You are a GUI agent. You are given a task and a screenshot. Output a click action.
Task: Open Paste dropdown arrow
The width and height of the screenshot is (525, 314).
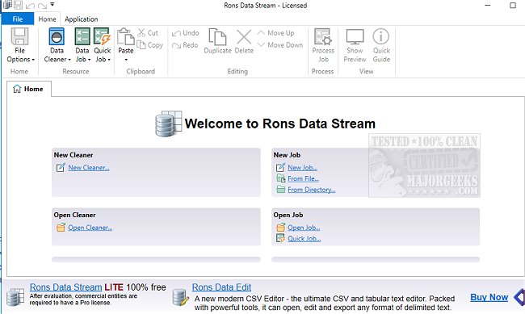coord(126,60)
